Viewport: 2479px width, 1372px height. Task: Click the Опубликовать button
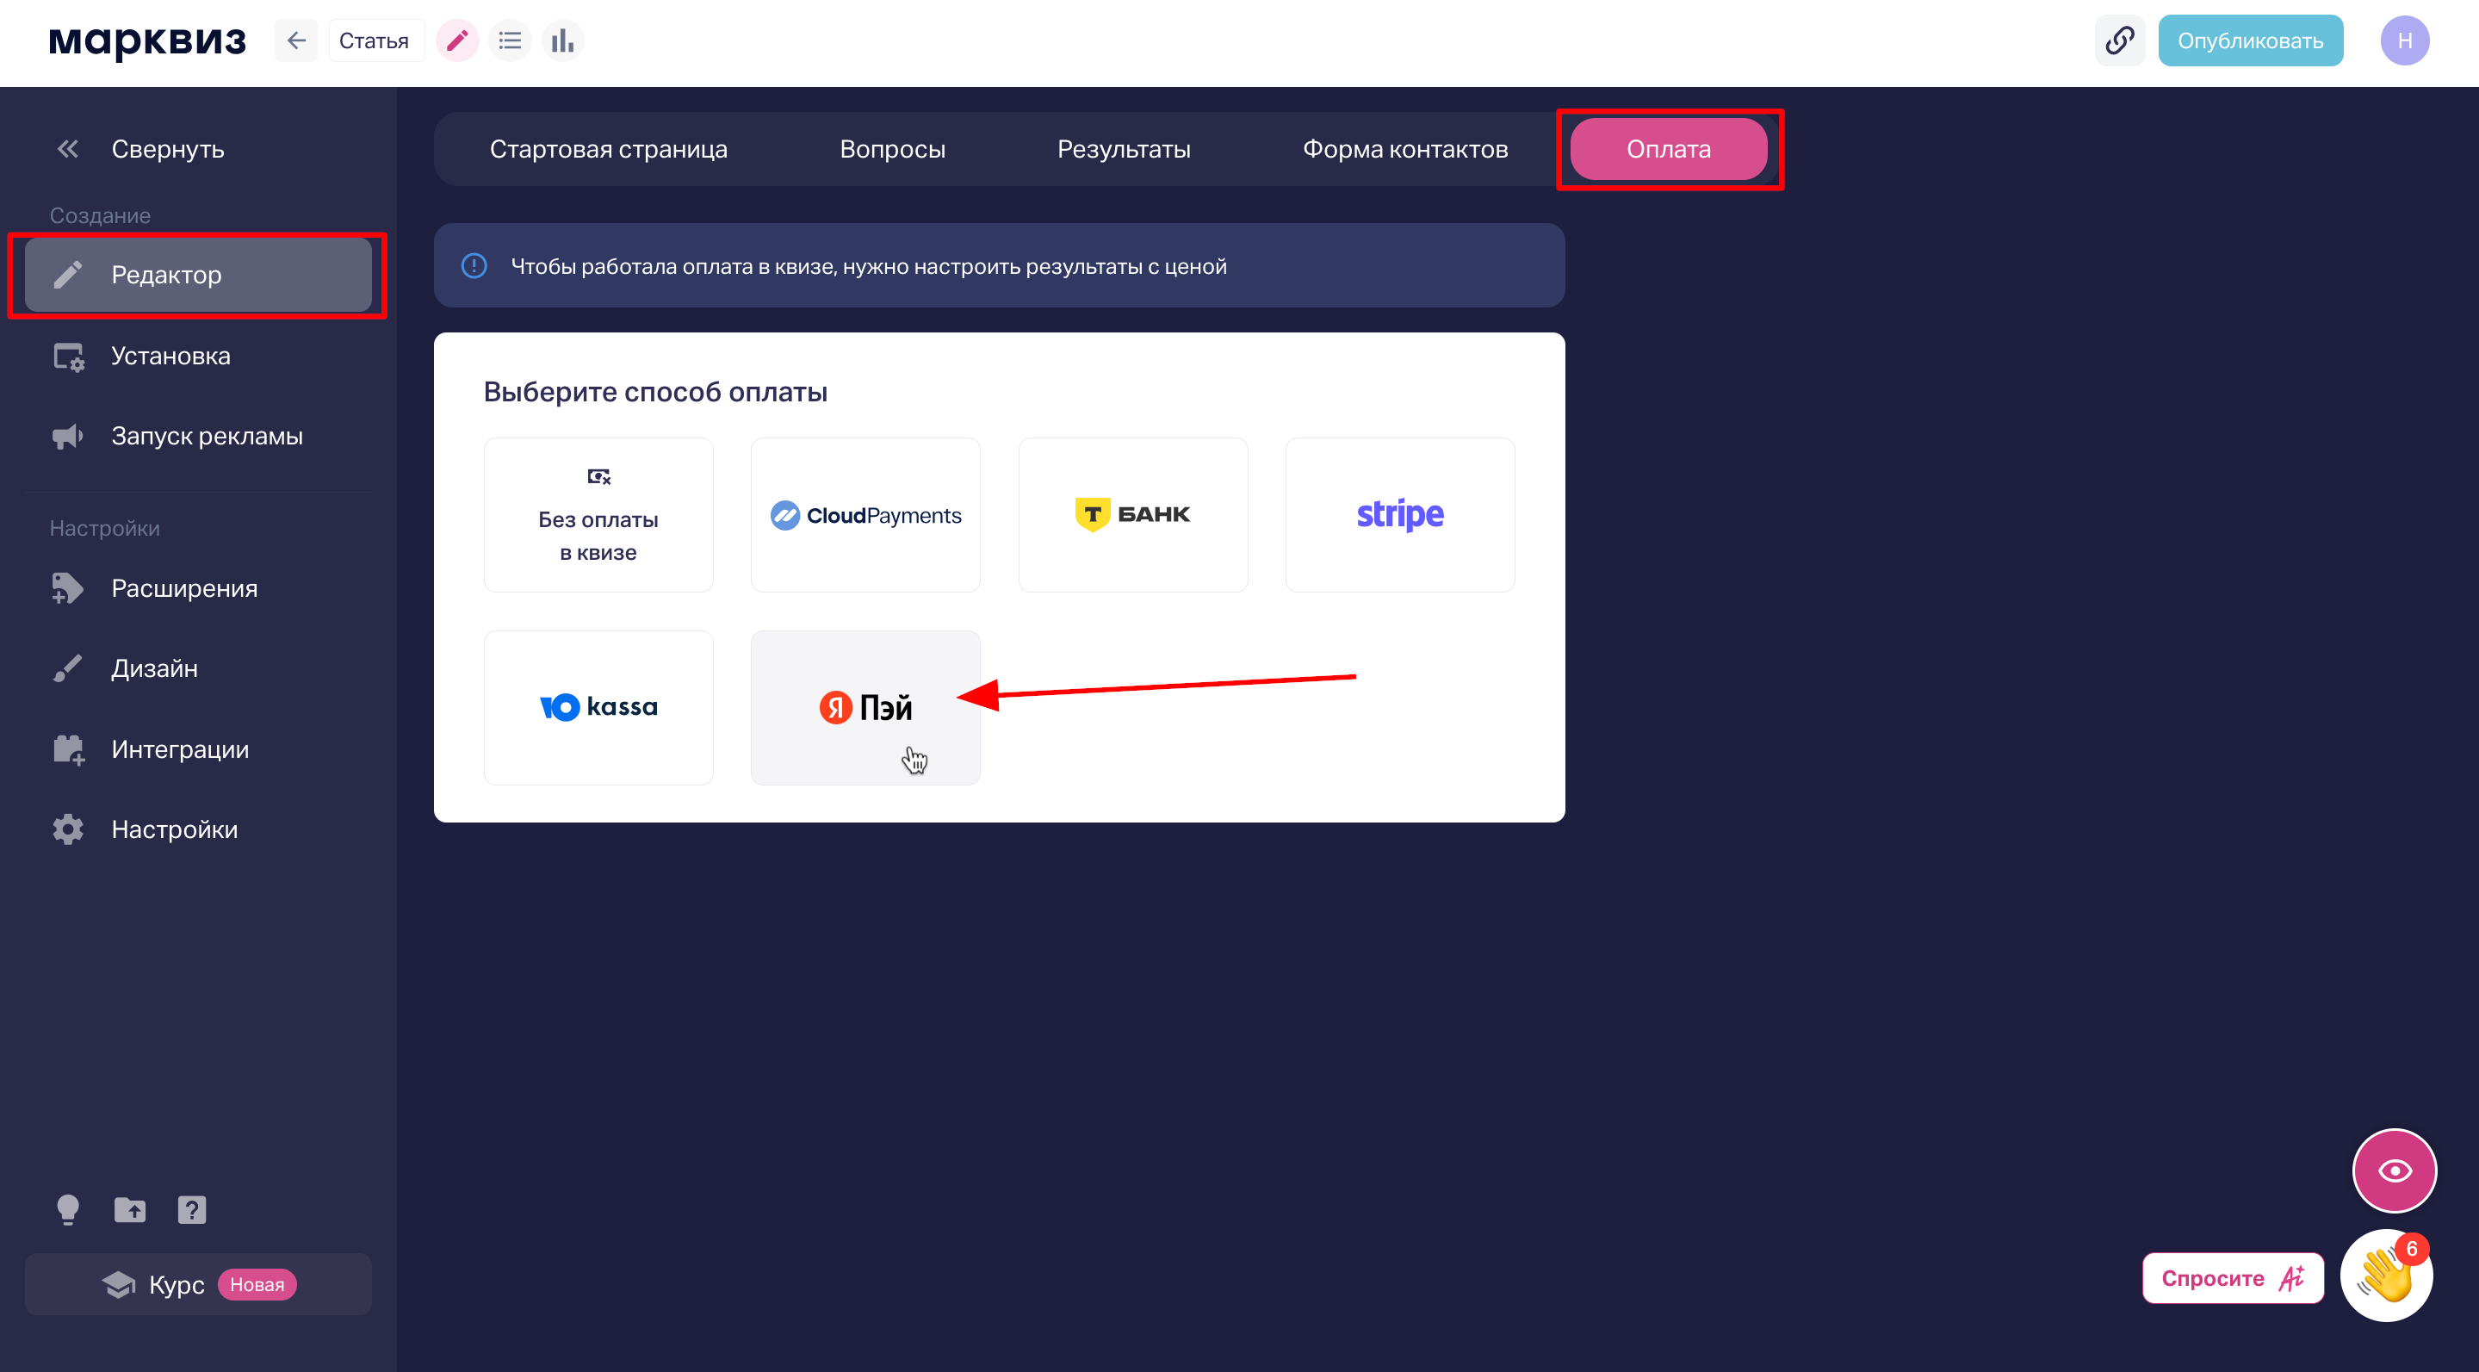2250,40
